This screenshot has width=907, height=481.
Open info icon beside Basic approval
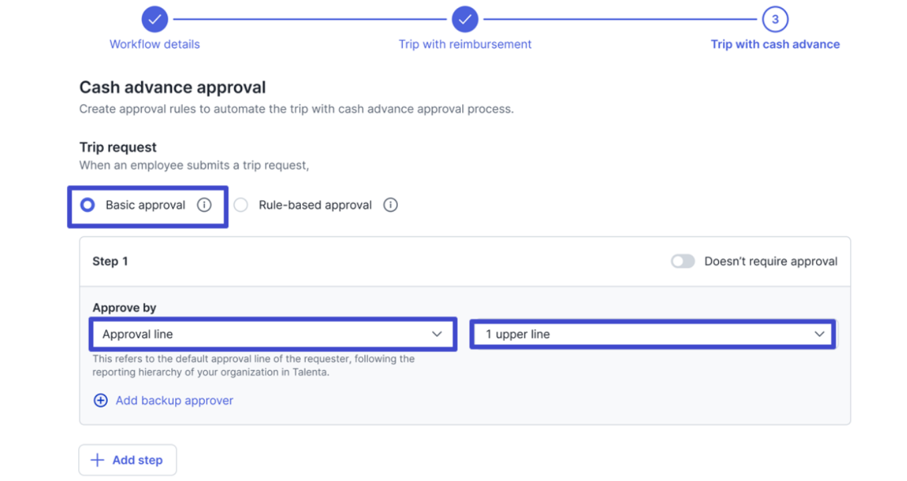(x=204, y=205)
